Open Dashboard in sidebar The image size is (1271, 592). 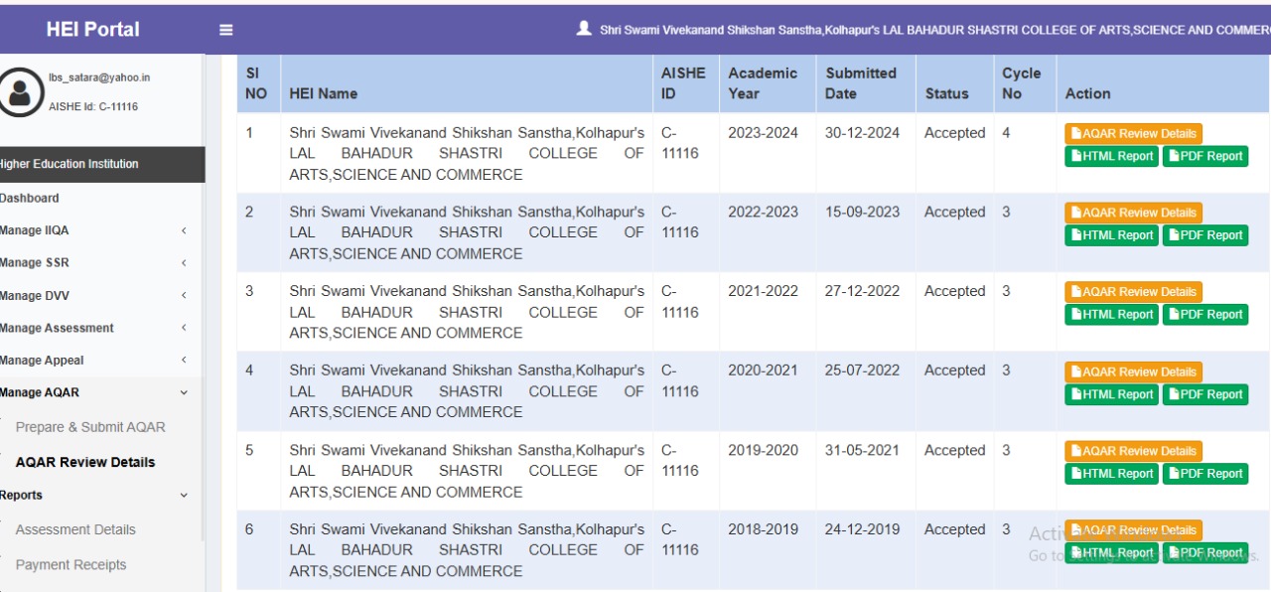coord(29,198)
